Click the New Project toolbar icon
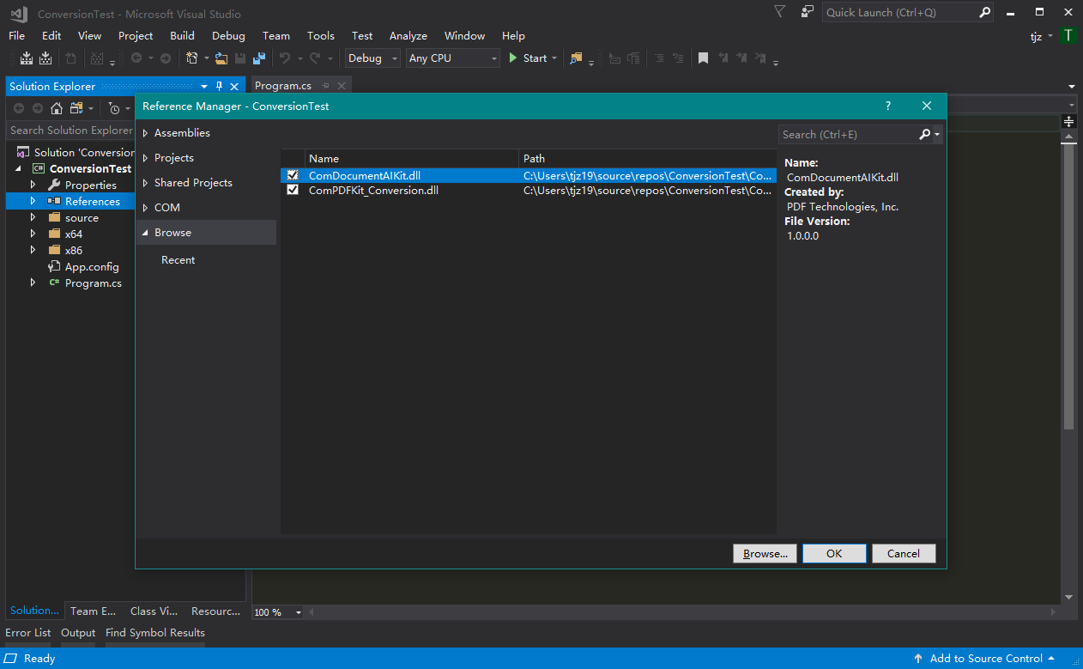Screen dimensions: 1083x669 tap(192, 58)
